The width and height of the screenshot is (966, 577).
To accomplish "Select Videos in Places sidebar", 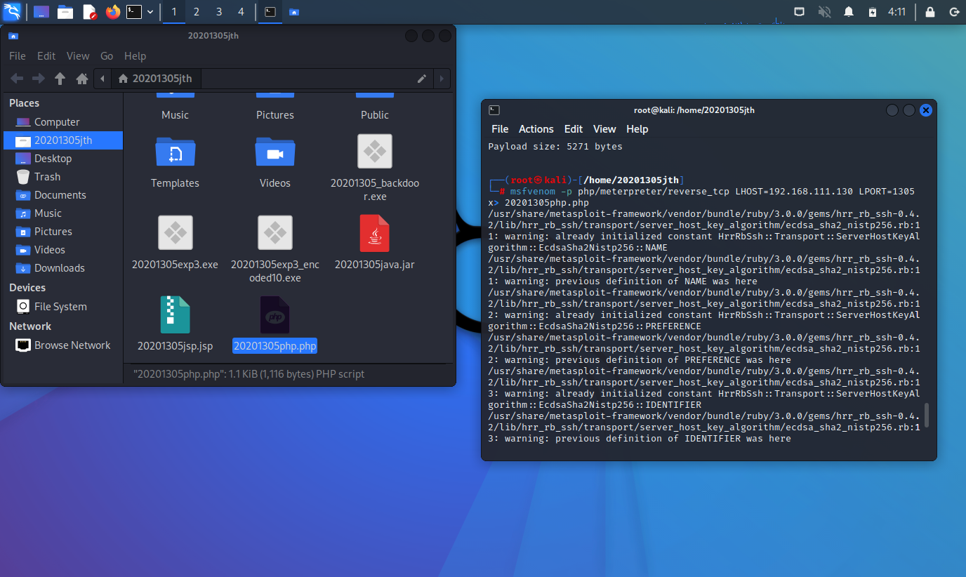I will click(x=63, y=250).
